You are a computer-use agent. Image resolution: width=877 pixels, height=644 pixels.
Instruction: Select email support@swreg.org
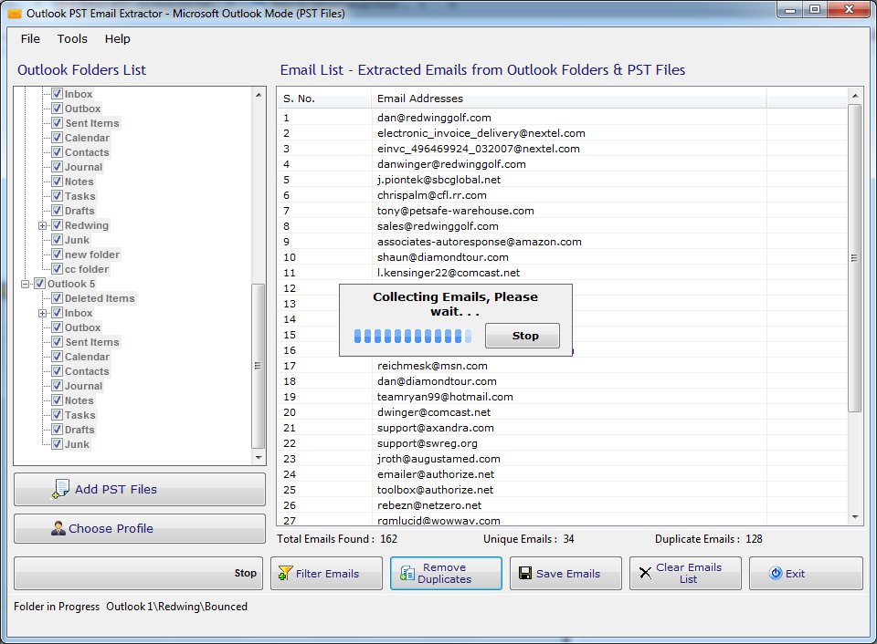coord(428,443)
